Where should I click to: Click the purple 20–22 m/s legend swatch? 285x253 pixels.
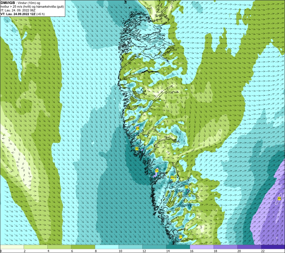click(249, 247)
